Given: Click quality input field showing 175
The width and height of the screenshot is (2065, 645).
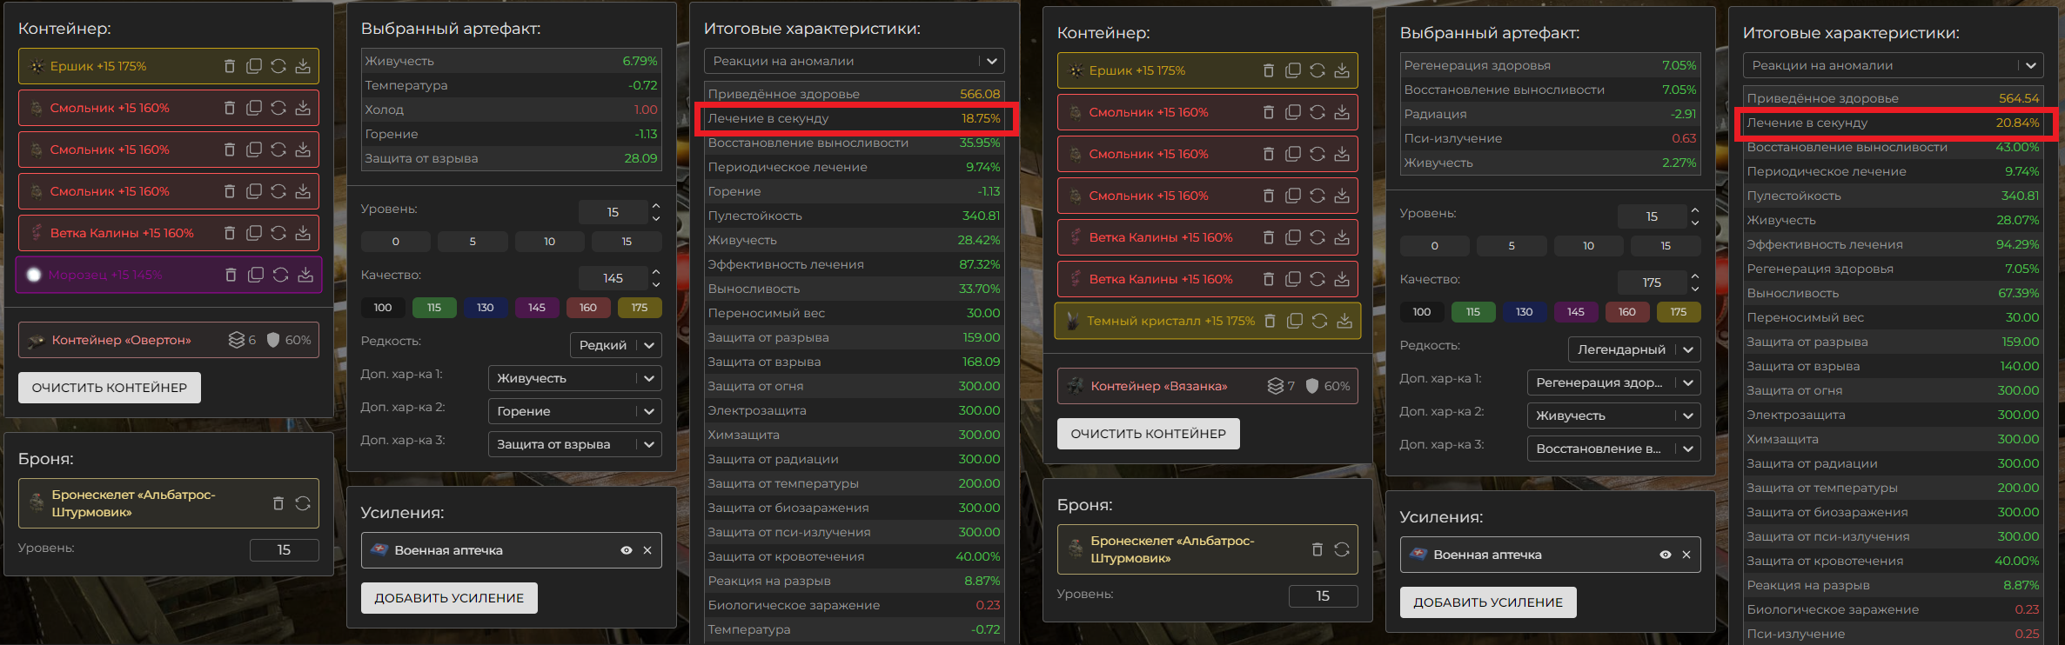Looking at the screenshot, I should pyautogui.click(x=1652, y=283).
